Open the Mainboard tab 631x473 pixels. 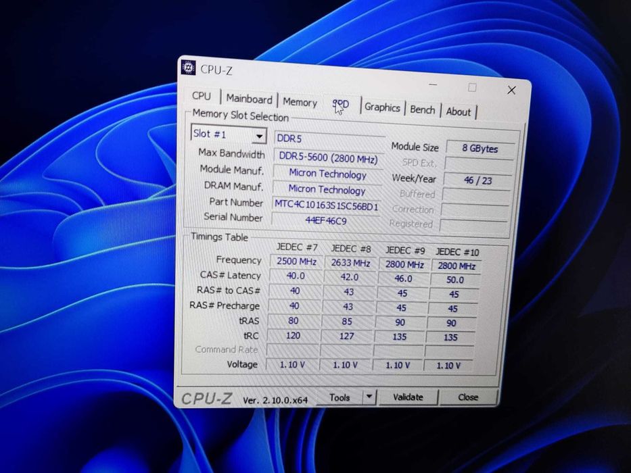(249, 99)
